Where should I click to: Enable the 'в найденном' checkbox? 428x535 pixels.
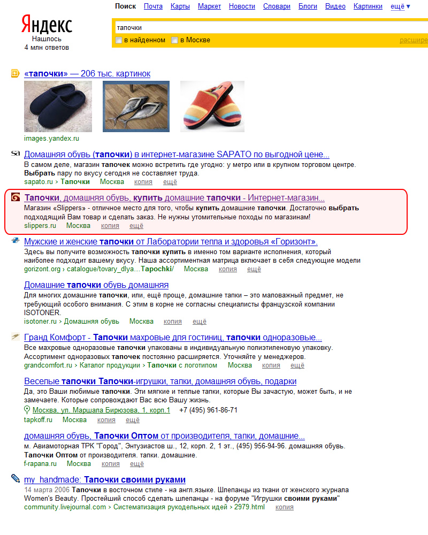[119, 40]
